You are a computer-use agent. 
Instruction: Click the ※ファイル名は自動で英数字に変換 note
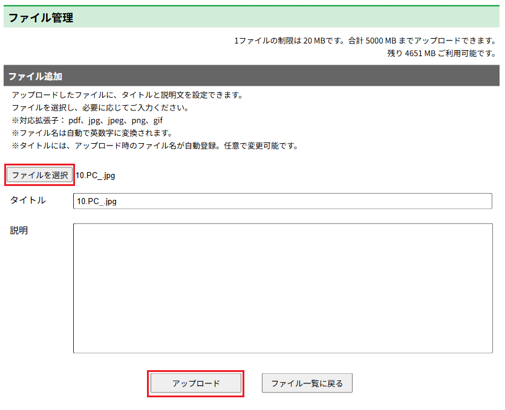[x=93, y=133]
